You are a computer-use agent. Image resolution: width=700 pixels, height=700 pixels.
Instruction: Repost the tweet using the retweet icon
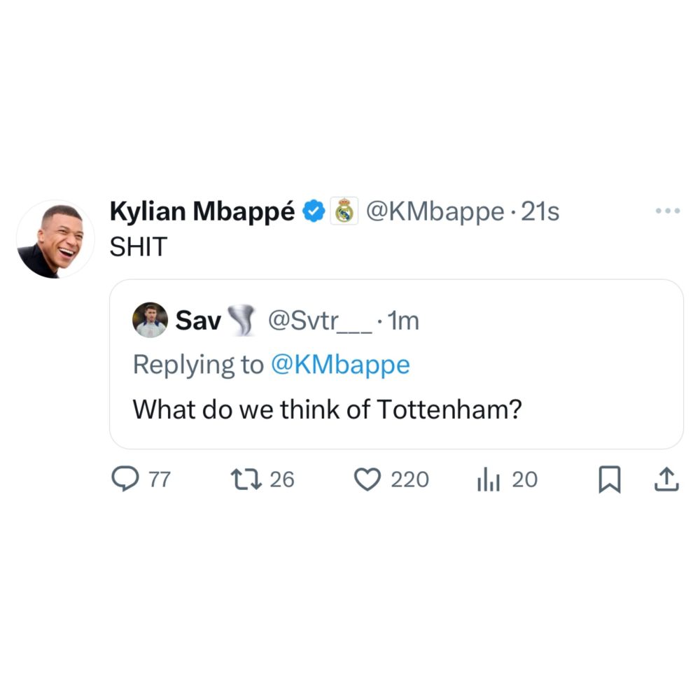coord(246,479)
